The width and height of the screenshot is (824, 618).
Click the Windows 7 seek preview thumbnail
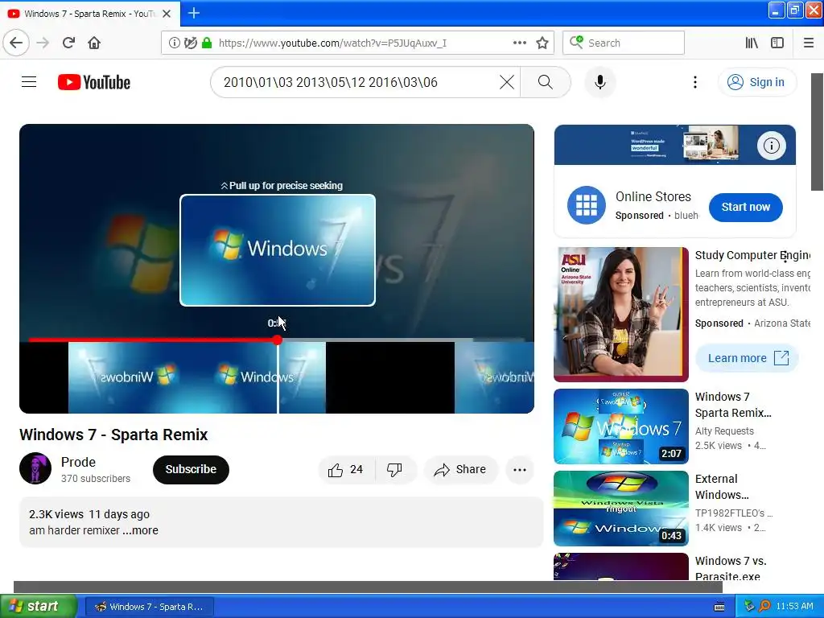click(x=278, y=250)
